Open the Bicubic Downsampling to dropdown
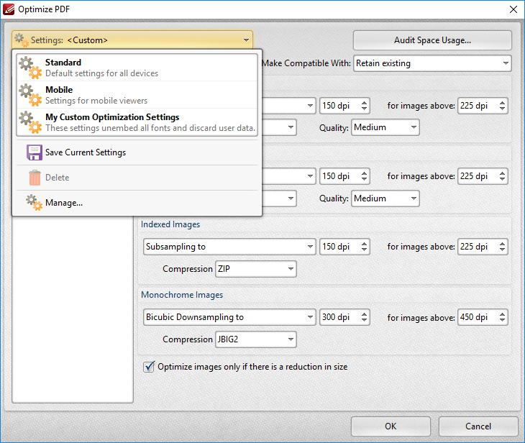This screenshot has width=525, height=443. (229, 317)
